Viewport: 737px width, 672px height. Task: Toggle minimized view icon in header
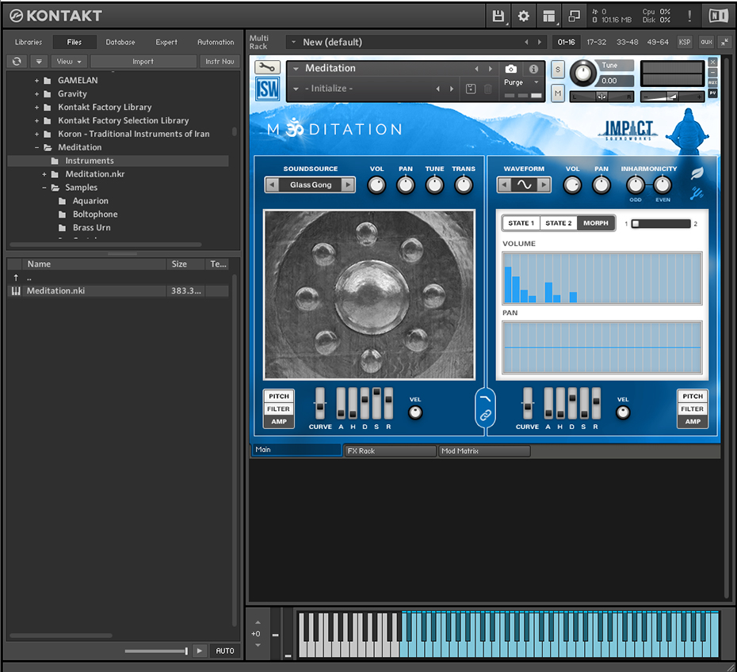click(x=575, y=16)
